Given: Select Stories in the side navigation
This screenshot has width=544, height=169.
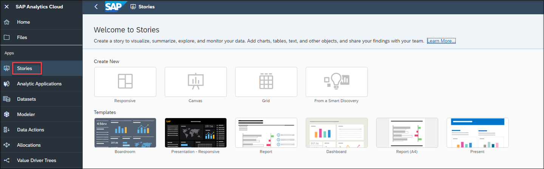Looking at the screenshot, I should (x=41, y=68).
